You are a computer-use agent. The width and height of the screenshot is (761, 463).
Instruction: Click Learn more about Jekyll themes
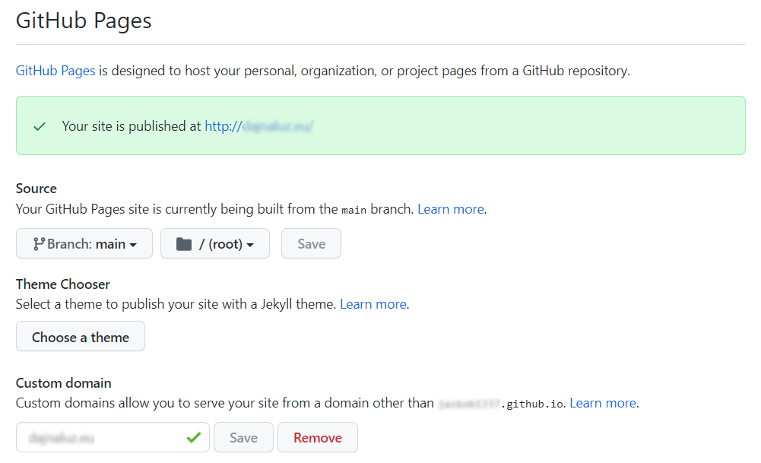(x=373, y=304)
